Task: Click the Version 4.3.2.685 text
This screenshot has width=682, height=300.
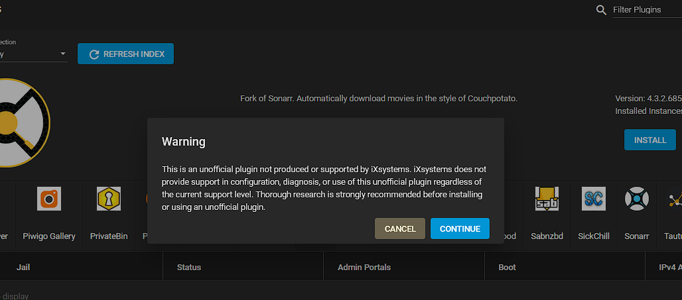Action: click(649, 98)
